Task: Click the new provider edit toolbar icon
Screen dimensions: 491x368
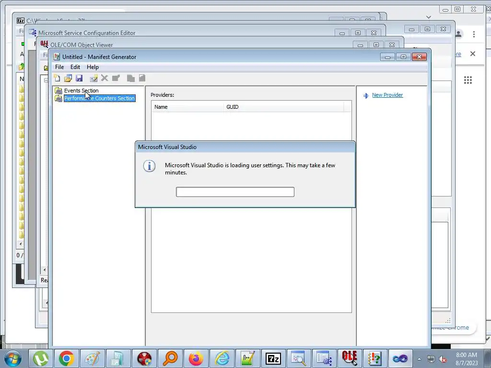Action: coord(94,78)
